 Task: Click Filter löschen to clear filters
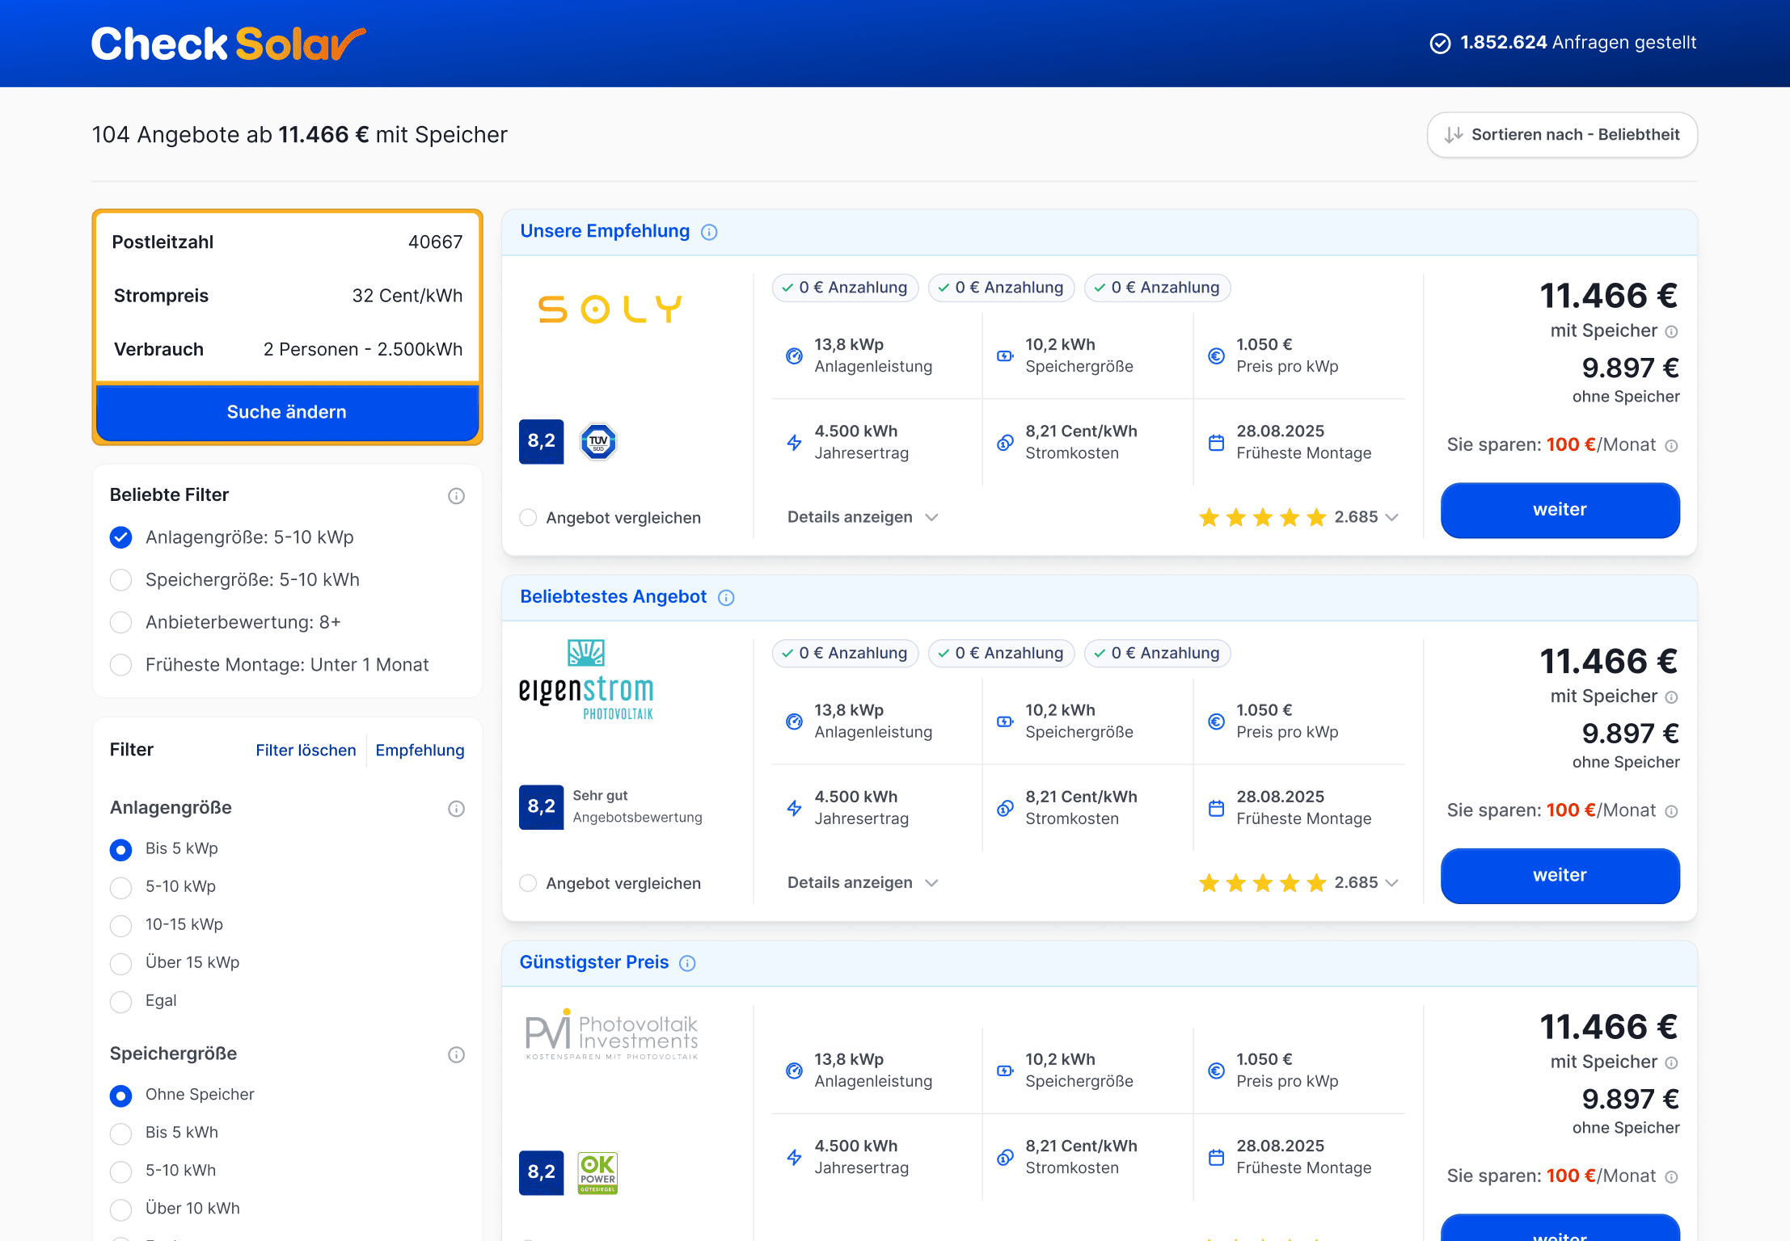tap(306, 750)
